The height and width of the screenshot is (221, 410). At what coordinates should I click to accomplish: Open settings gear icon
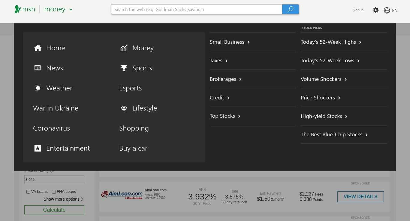[x=376, y=10]
